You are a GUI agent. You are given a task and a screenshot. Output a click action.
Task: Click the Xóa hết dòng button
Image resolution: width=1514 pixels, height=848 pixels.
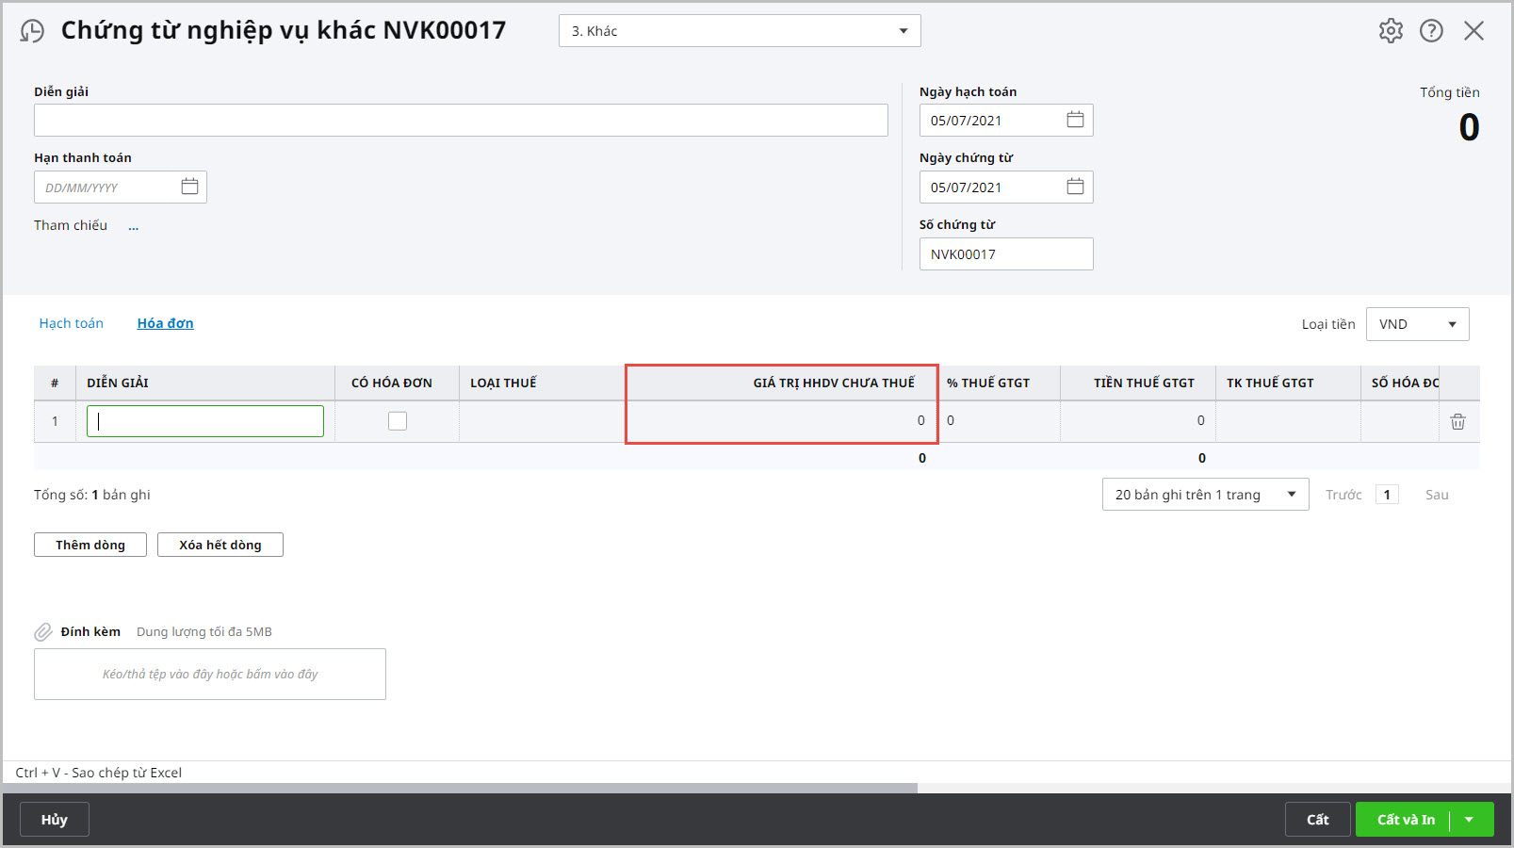tap(220, 545)
